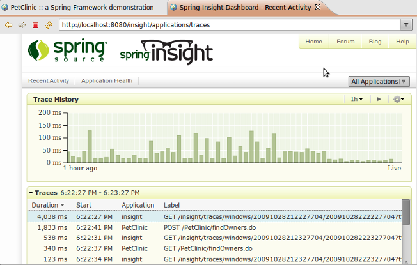Image resolution: width=417 pixels, height=265 pixels.
Task: Switch to the PetClinic browser tab
Action: tap(82, 8)
